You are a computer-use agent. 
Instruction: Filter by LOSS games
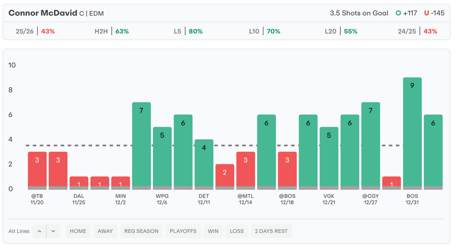click(237, 231)
